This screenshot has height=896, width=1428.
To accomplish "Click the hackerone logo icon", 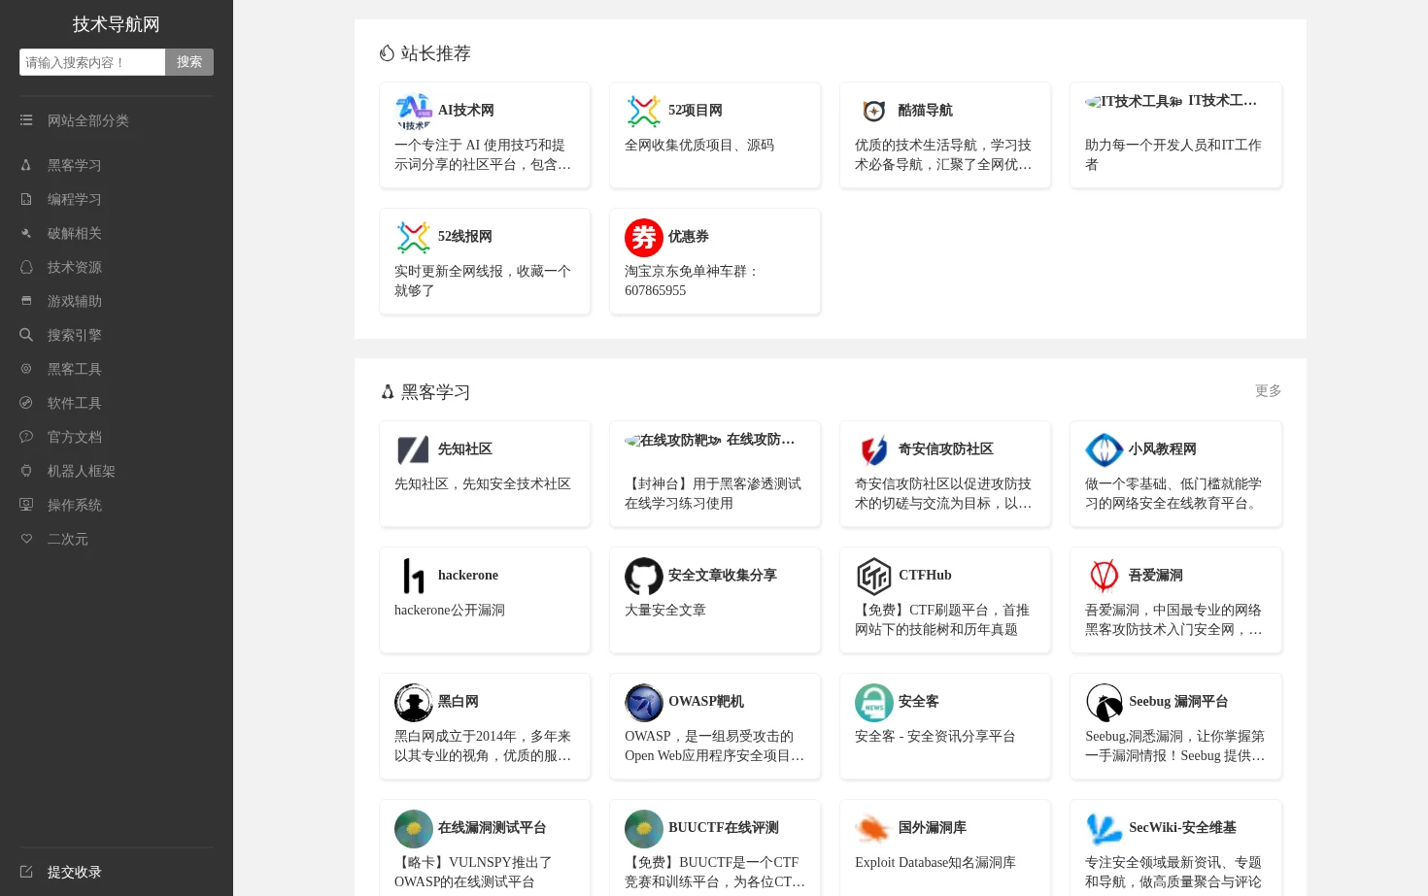I will [x=414, y=577].
